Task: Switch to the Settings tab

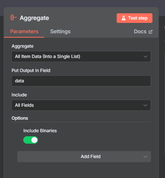Action: click(x=60, y=31)
